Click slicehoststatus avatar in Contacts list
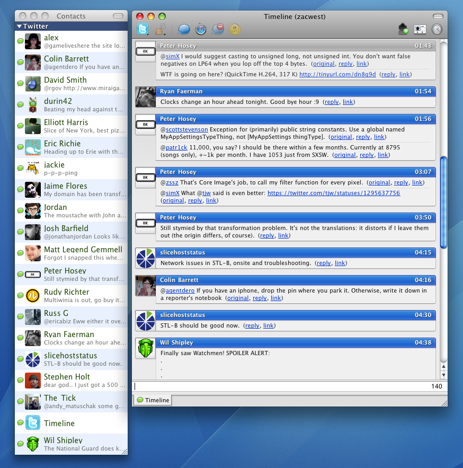The height and width of the screenshot is (468, 463). 33,359
